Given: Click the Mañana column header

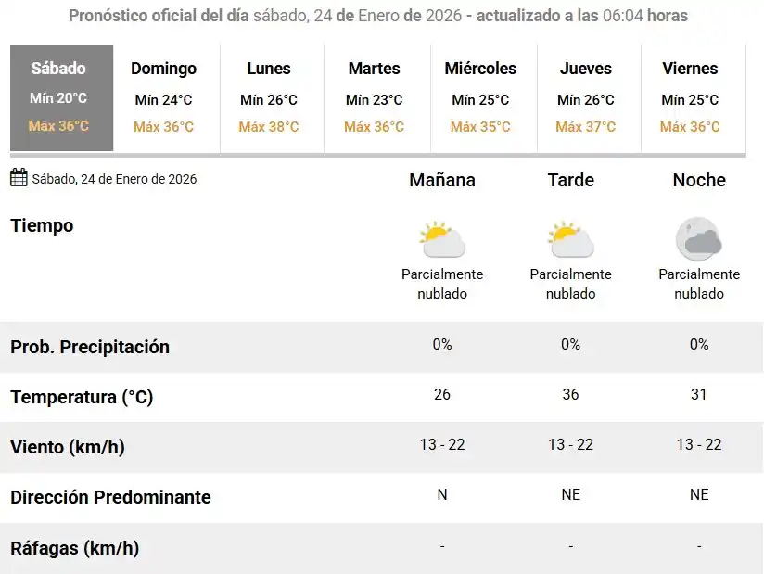Looking at the screenshot, I should 442,180.
